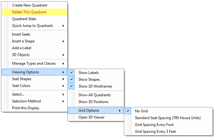Choose Delete This Quadrant
The image size is (215, 138).
pos(29,12)
